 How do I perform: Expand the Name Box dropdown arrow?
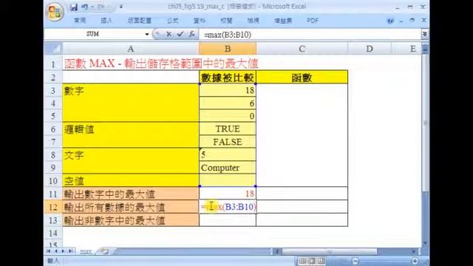147,35
